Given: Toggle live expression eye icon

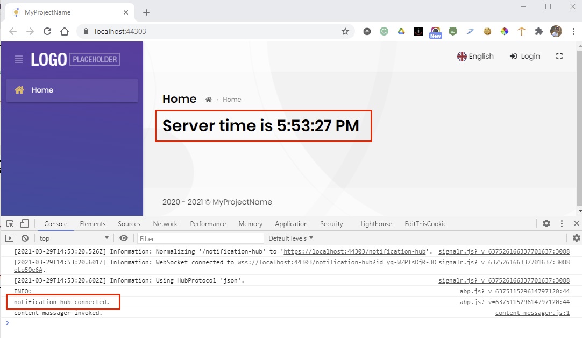Looking at the screenshot, I should pyautogui.click(x=124, y=238).
